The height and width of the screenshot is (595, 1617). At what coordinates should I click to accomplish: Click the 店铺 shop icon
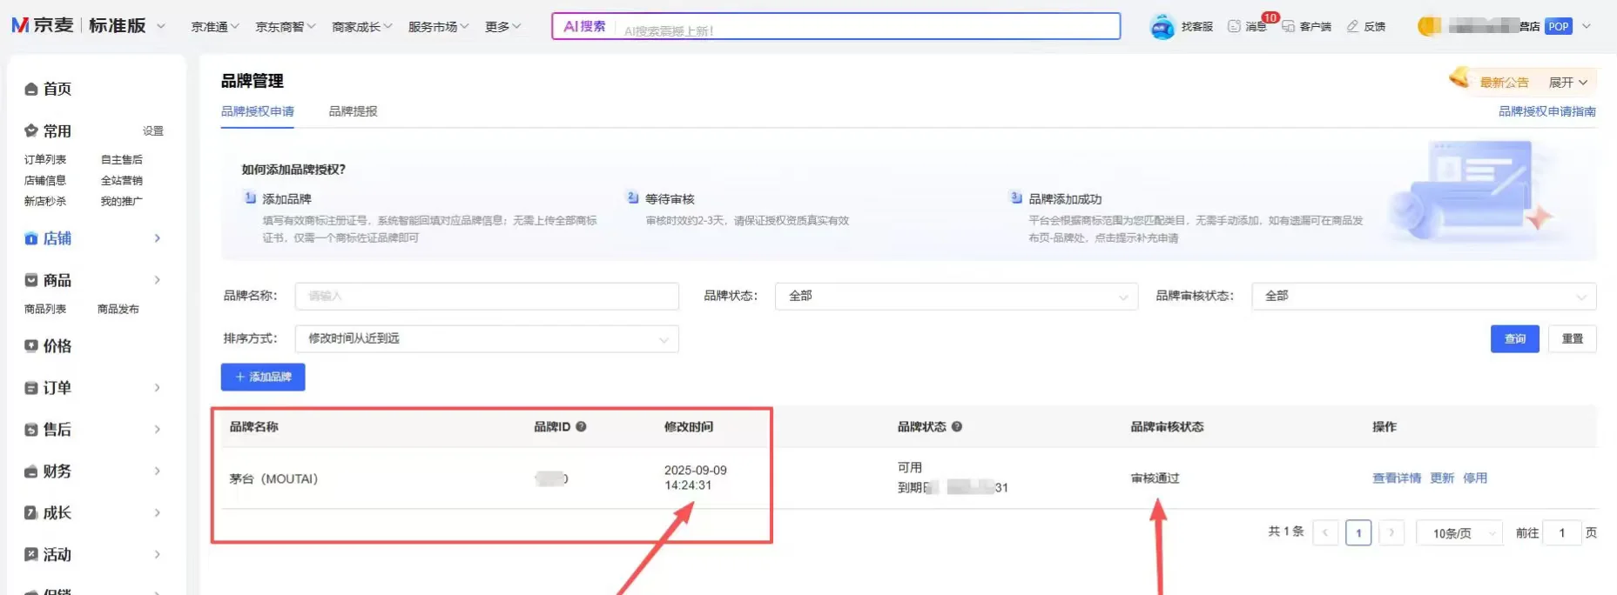click(31, 238)
